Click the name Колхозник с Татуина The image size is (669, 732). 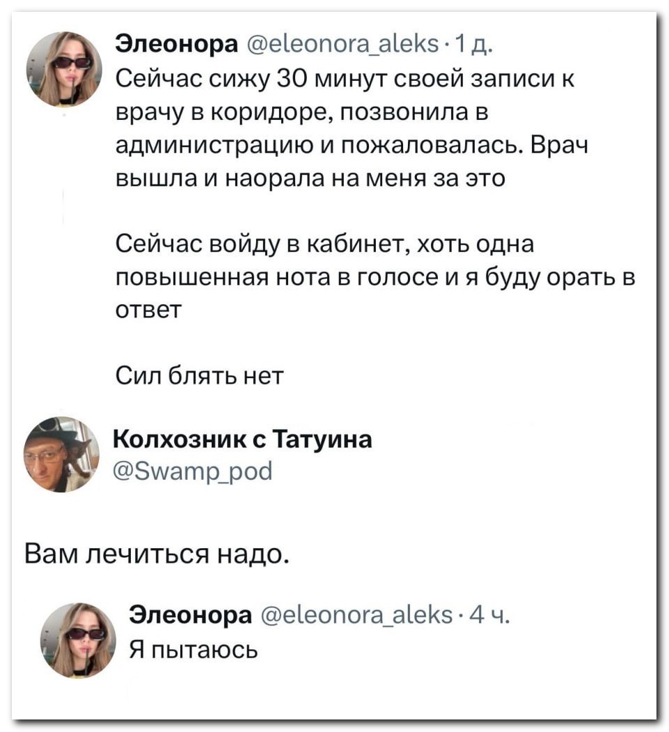click(242, 440)
